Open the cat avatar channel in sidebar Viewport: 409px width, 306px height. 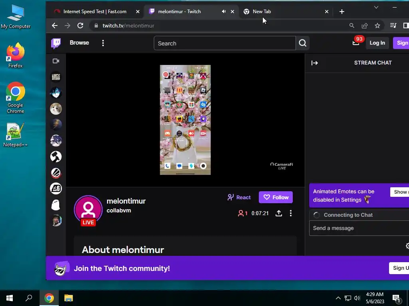pos(56,109)
